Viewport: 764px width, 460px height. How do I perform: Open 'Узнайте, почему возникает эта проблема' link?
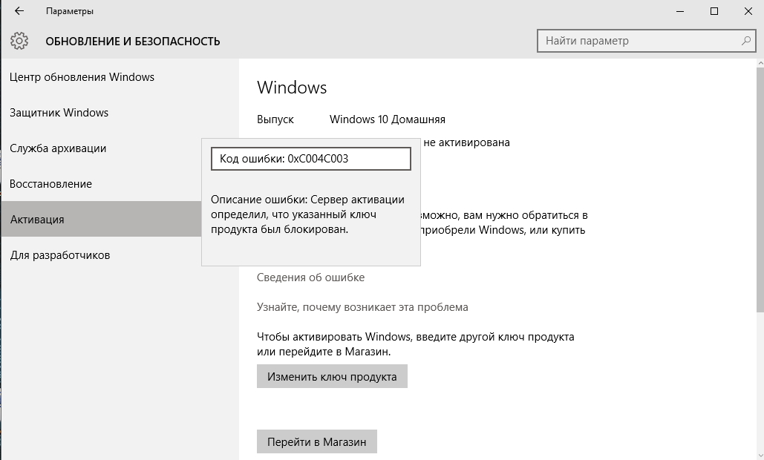362,307
